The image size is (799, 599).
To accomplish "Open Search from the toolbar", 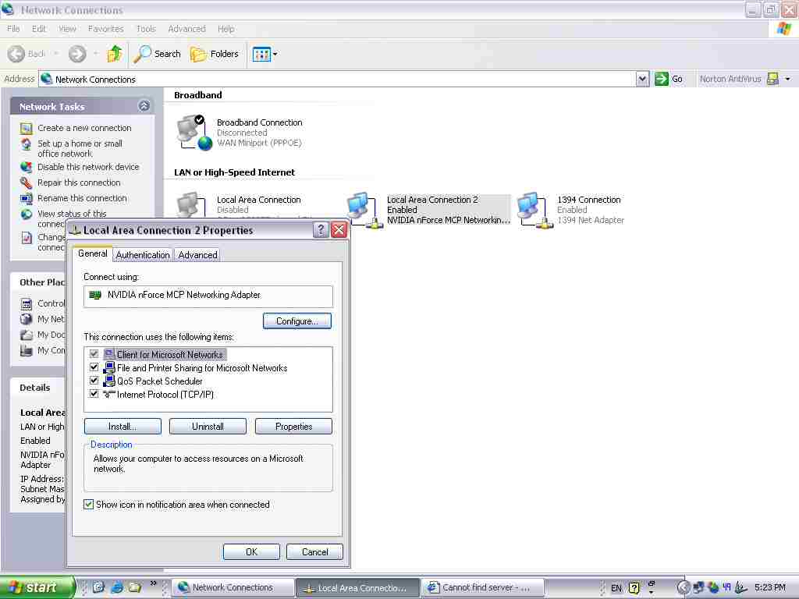I will click(x=158, y=54).
